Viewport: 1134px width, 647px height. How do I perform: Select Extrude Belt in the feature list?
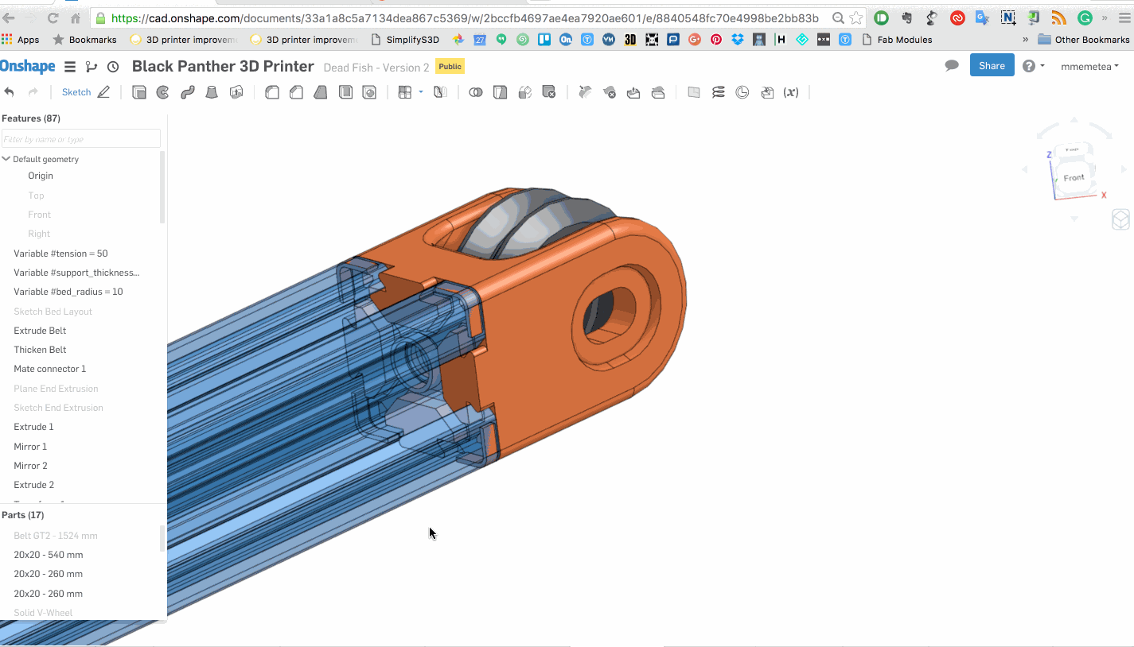40,331
